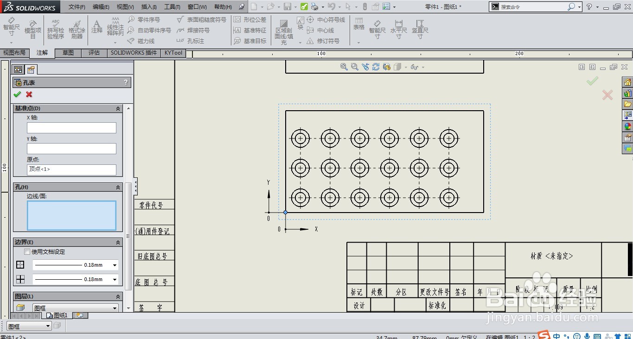633x339 pixels.
Task: Insert 表面粗糙度符号 surface finish symbol
Action: [202, 19]
